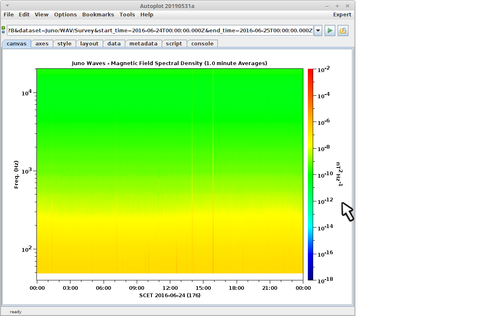Open the window menu triangle in title bar

(x=7, y=6)
